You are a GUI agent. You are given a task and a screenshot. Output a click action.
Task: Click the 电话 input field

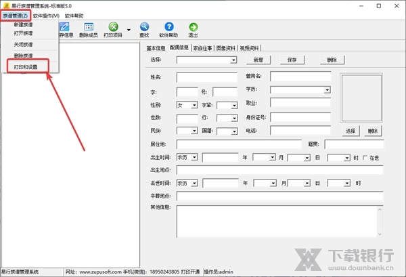(x=300, y=130)
